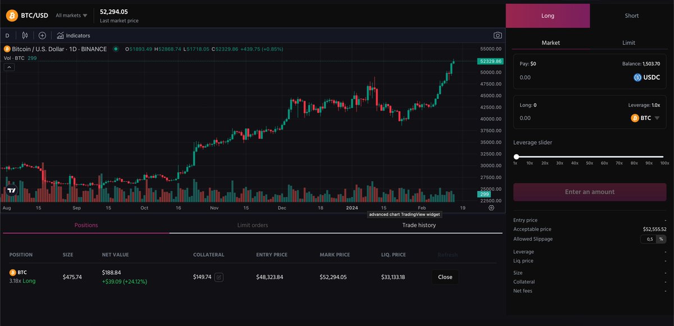674x326 pixels.
Task: Expand the BTC token dropdown arrow
Action: pos(657,118)
